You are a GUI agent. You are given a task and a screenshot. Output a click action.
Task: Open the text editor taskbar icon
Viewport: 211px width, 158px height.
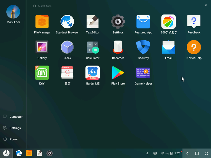39,153
